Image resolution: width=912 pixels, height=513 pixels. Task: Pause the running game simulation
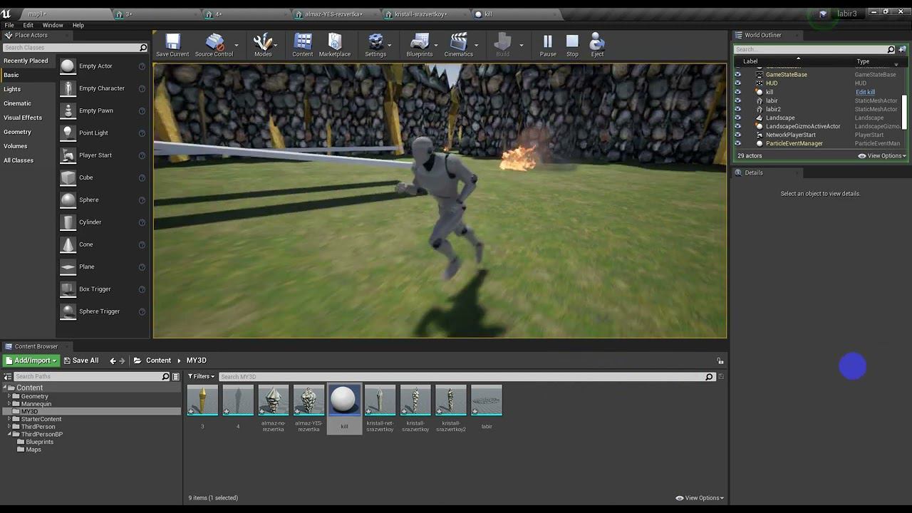(547, 45)
